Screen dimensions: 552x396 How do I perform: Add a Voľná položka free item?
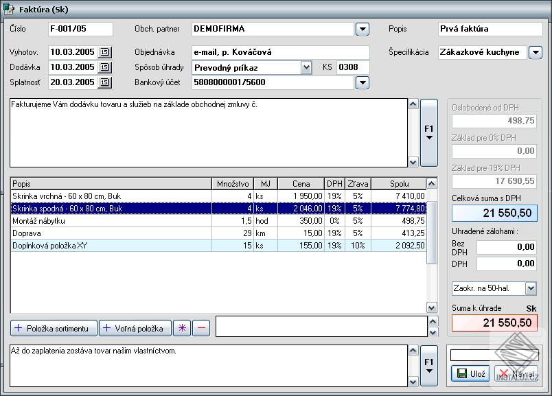coord(135,328)
